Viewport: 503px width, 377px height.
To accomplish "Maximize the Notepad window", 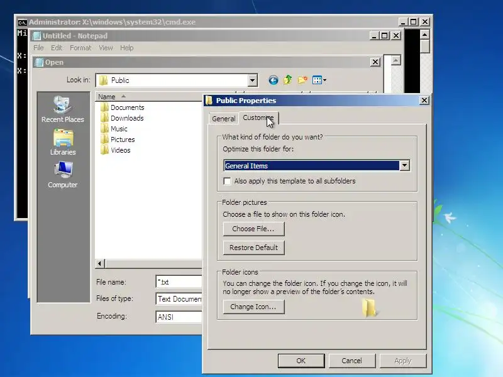I will (385, 36).
